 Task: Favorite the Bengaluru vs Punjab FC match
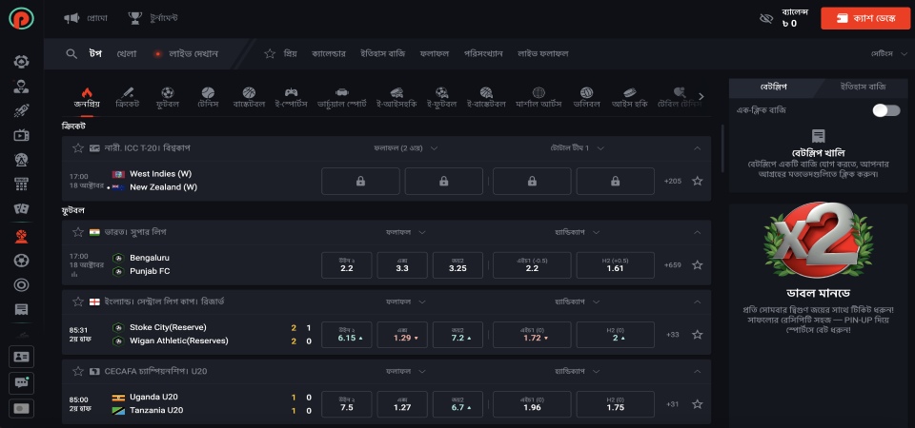(697, 265)
